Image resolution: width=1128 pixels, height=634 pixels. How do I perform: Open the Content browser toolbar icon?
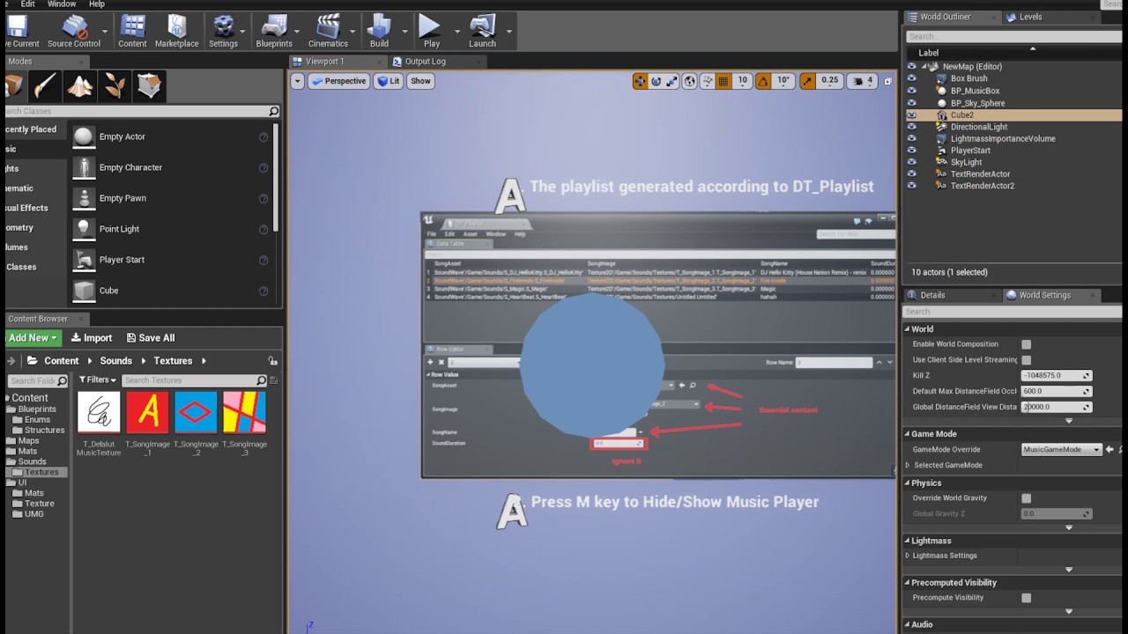(x=132, y=31)
